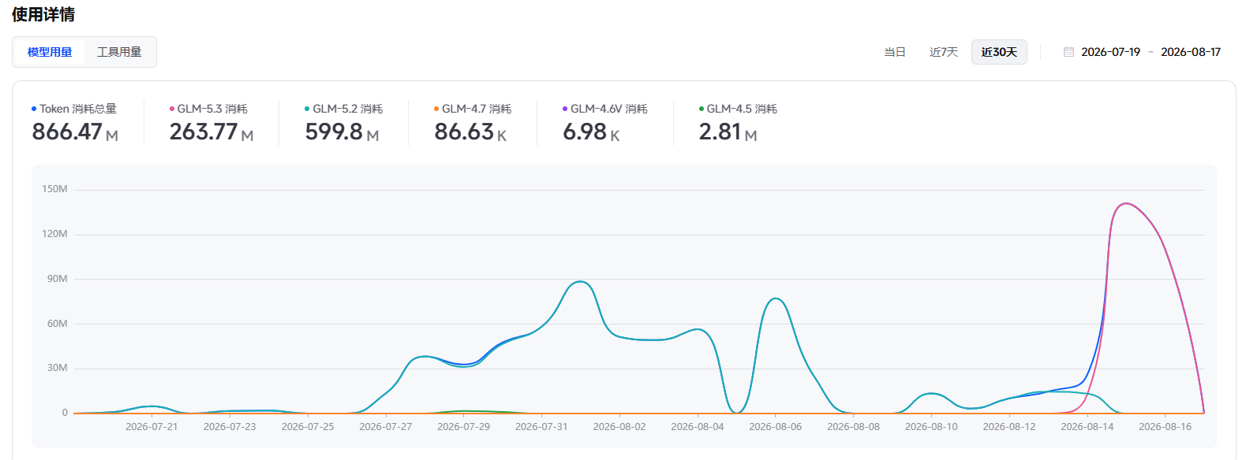The width and height of the screenshot is (1246, 460).
Task: Click the 2026-08-10 axis date
Action: [x=931, y=427]
